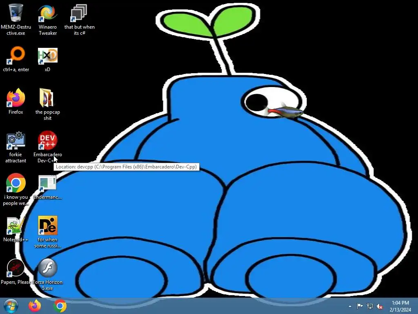Select the Firefox desktop shortcut

pyautogui.click(x=16, y=98)
